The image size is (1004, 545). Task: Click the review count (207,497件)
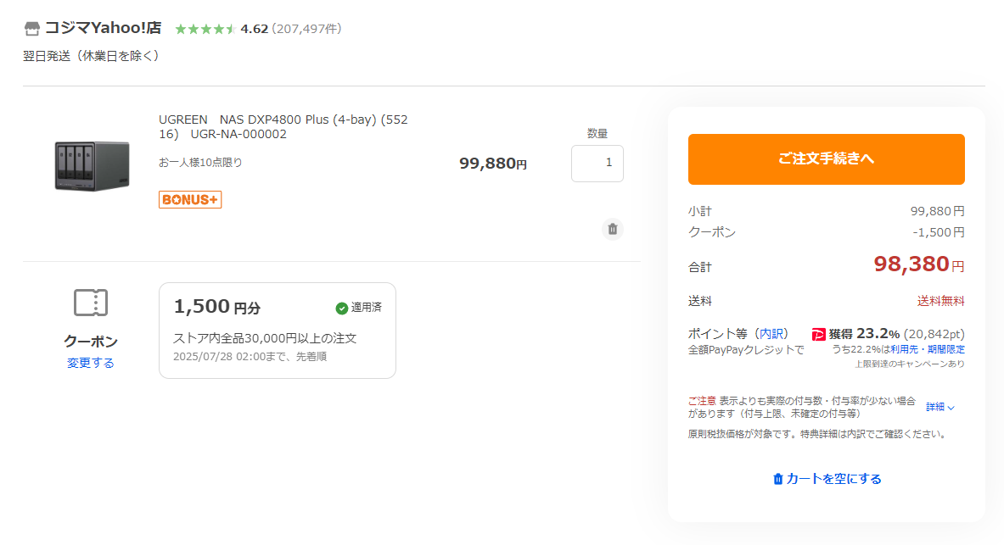pos(306,29)
